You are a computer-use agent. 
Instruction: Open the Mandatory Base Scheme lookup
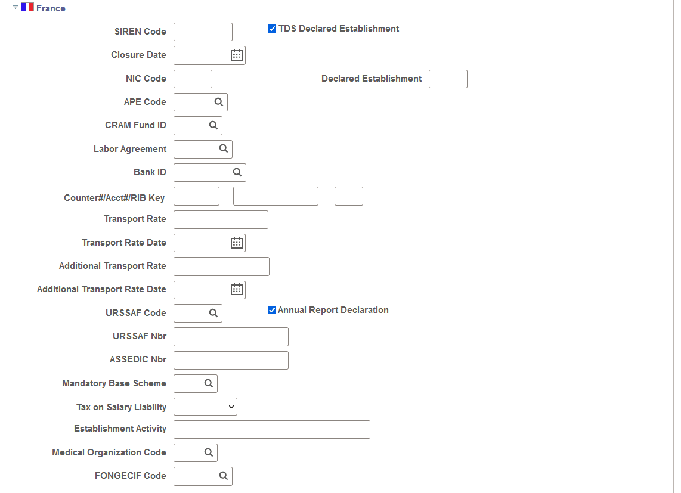[209, 383]
